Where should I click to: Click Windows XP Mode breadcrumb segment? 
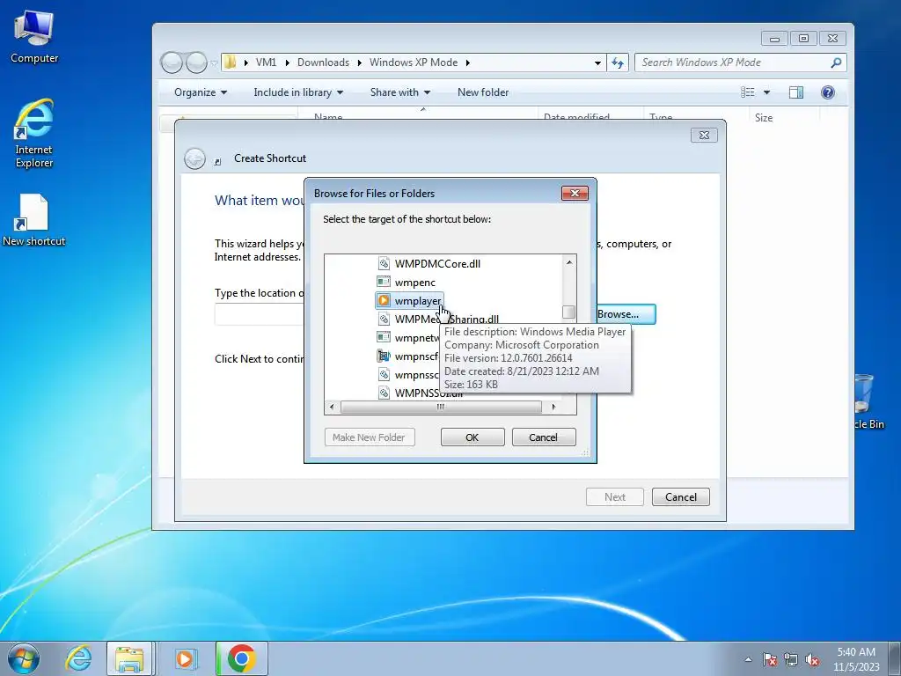(x=414, y=62)
